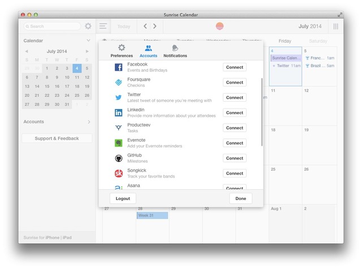Connect the GitHub account

[x=235, y=158]
